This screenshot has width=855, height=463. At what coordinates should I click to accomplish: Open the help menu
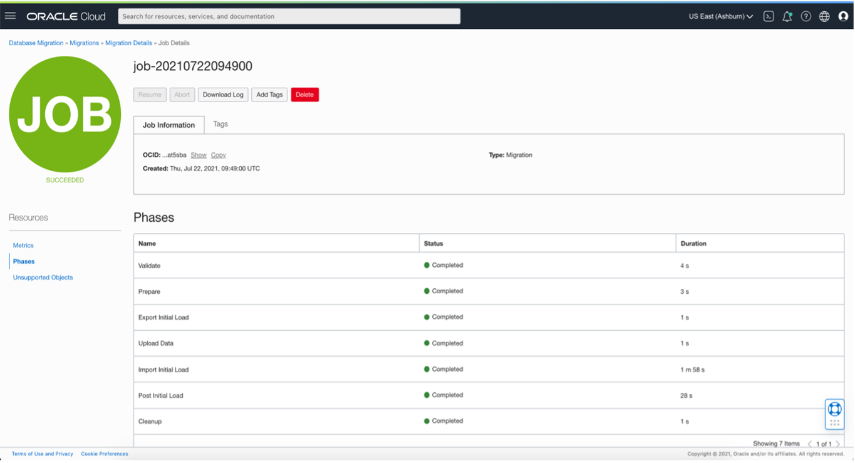click(806, 16)
